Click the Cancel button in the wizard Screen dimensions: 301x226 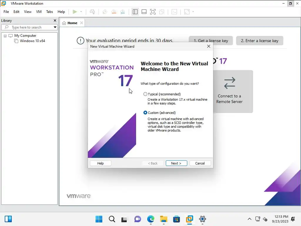(200, 163)
